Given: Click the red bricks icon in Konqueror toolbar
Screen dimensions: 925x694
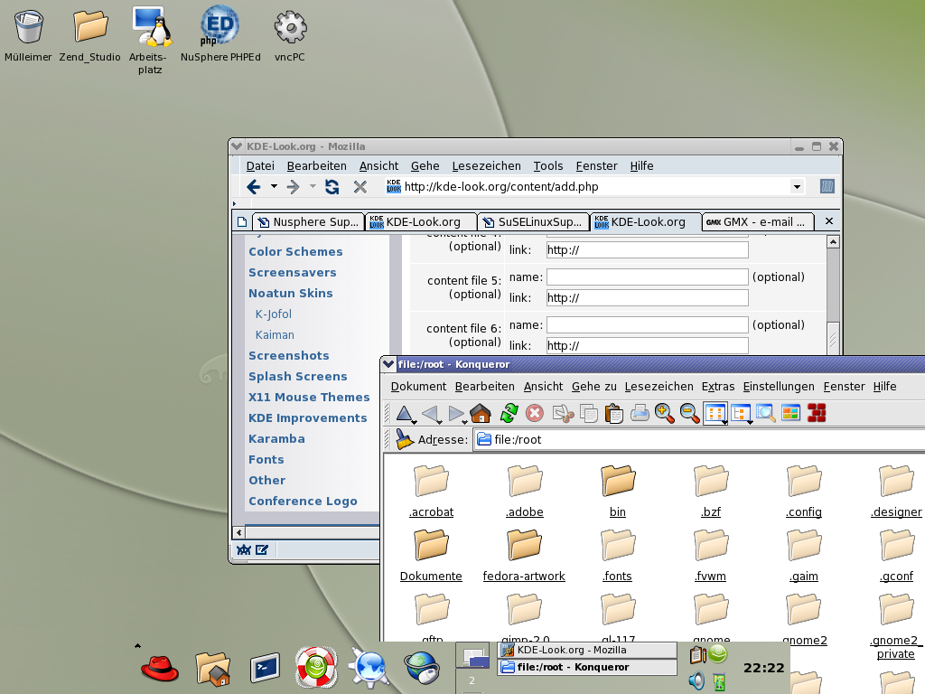Looking at the screenshot, I should pos(817,413).
